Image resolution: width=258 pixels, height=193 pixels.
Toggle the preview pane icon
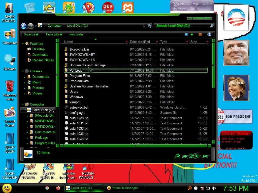[200, 34]
